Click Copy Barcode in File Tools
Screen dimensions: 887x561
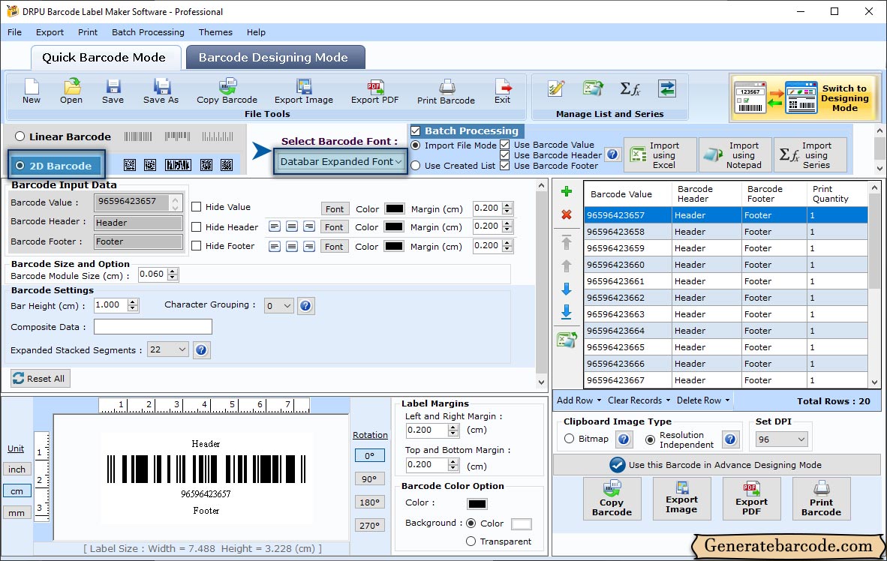click(x=227, y=91)
